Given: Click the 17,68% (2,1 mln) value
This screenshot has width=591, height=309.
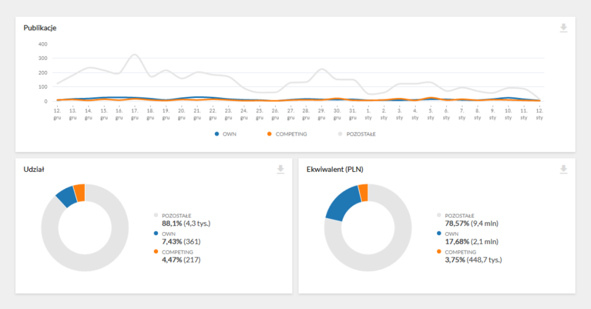Looking at the screenshot, I should point(472,242).
